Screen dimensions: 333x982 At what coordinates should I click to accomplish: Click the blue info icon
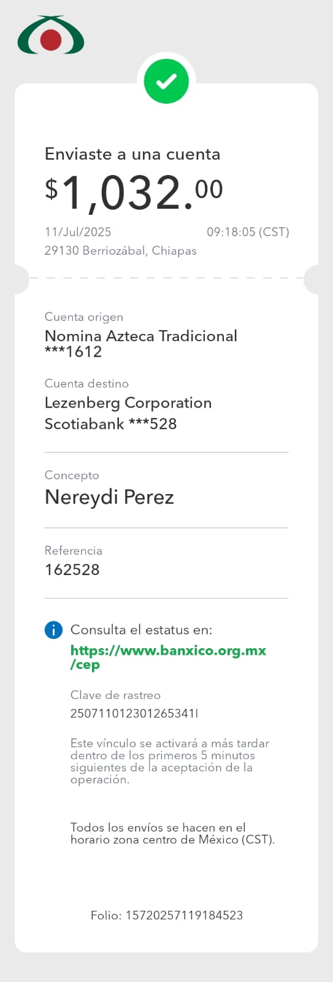(53, 630)
